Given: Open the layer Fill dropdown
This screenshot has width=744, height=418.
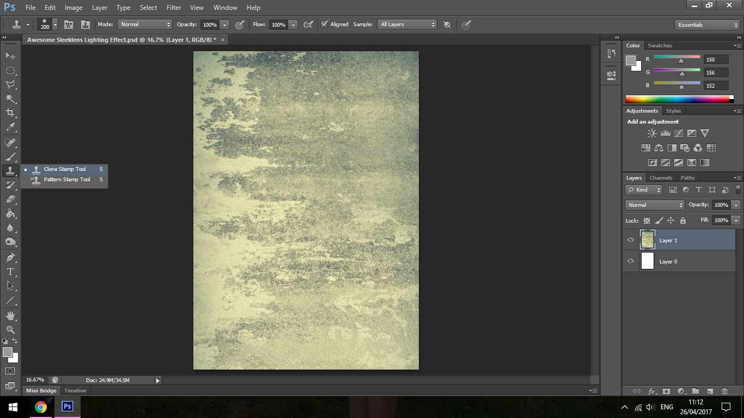Looking at the screenshot, I should point(736,220).
